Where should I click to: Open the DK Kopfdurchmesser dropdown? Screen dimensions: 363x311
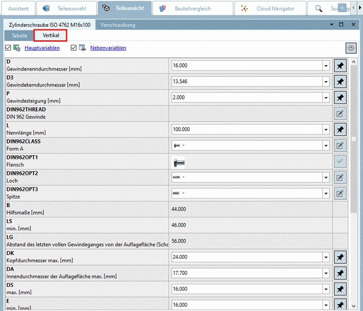click(326, 257)
